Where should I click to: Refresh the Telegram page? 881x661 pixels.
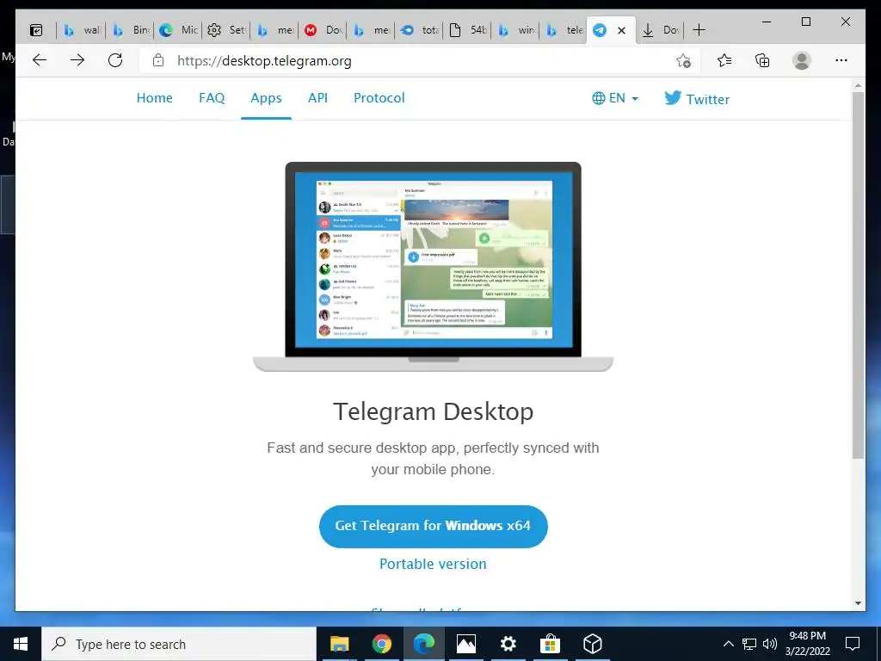point(115,60)
